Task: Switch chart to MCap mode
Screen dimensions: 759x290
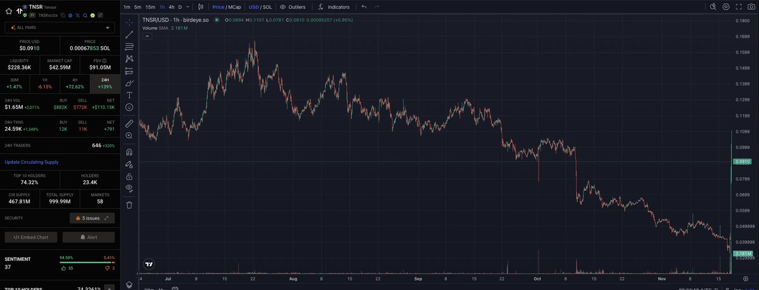Action: (x=234, y=7)
